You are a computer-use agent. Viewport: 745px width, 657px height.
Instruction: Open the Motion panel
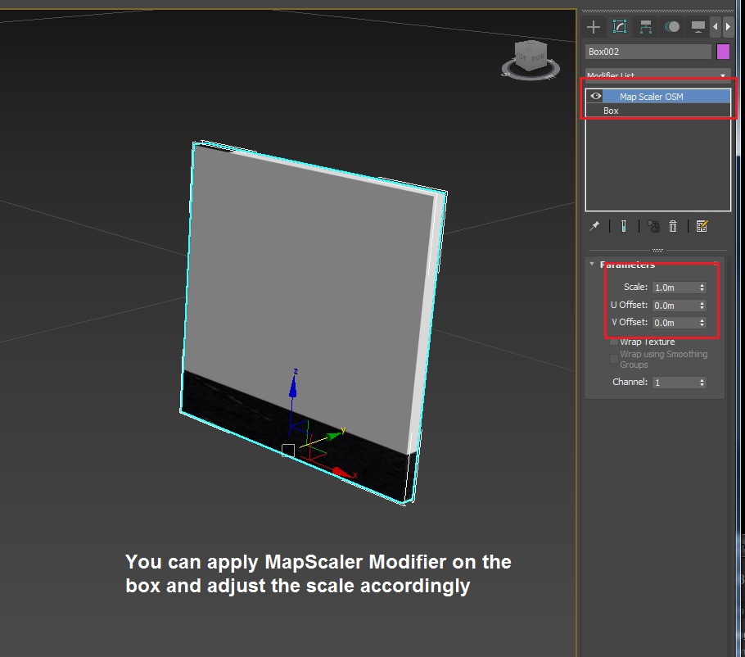[673, 26]
